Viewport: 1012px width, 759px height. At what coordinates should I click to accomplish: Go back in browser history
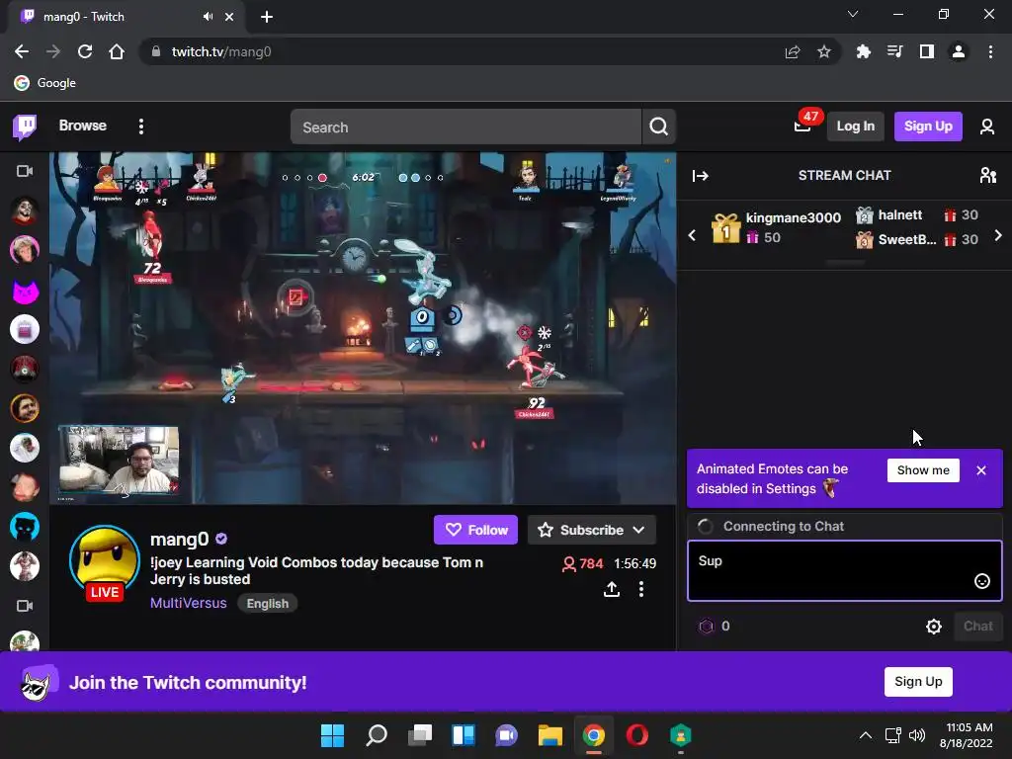22,51
